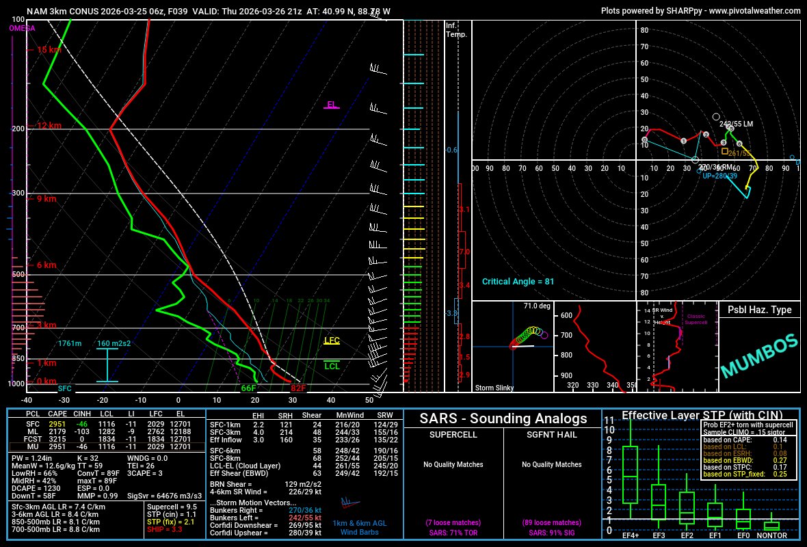Click the EF2 box plot label

click(687, 535)
